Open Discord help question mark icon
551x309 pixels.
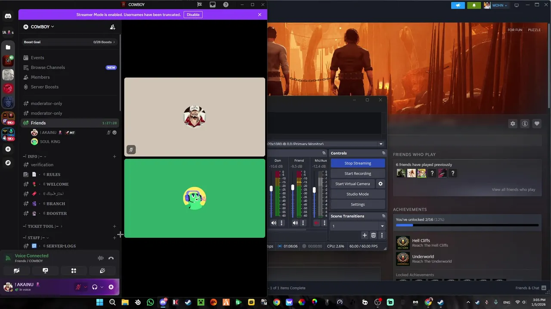click(x=226, y=5)
